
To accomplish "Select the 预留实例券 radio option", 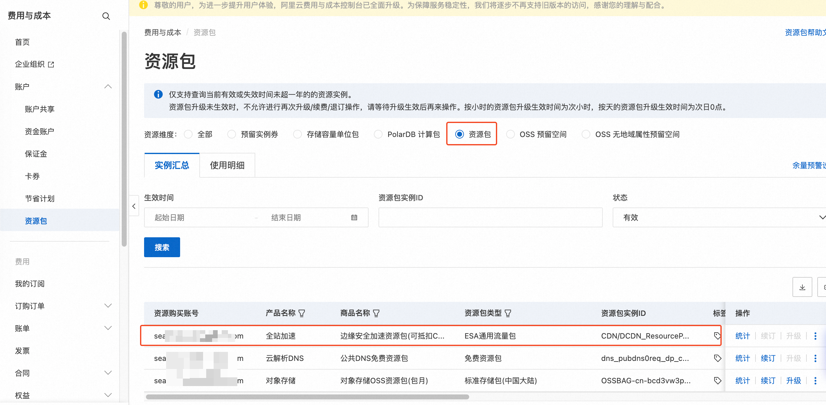I will [x=232, y=134].
